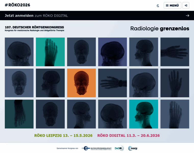Open the Deutsche Röntgengesellschaft logo
This screenshot has height=153, width=194.
96,148
